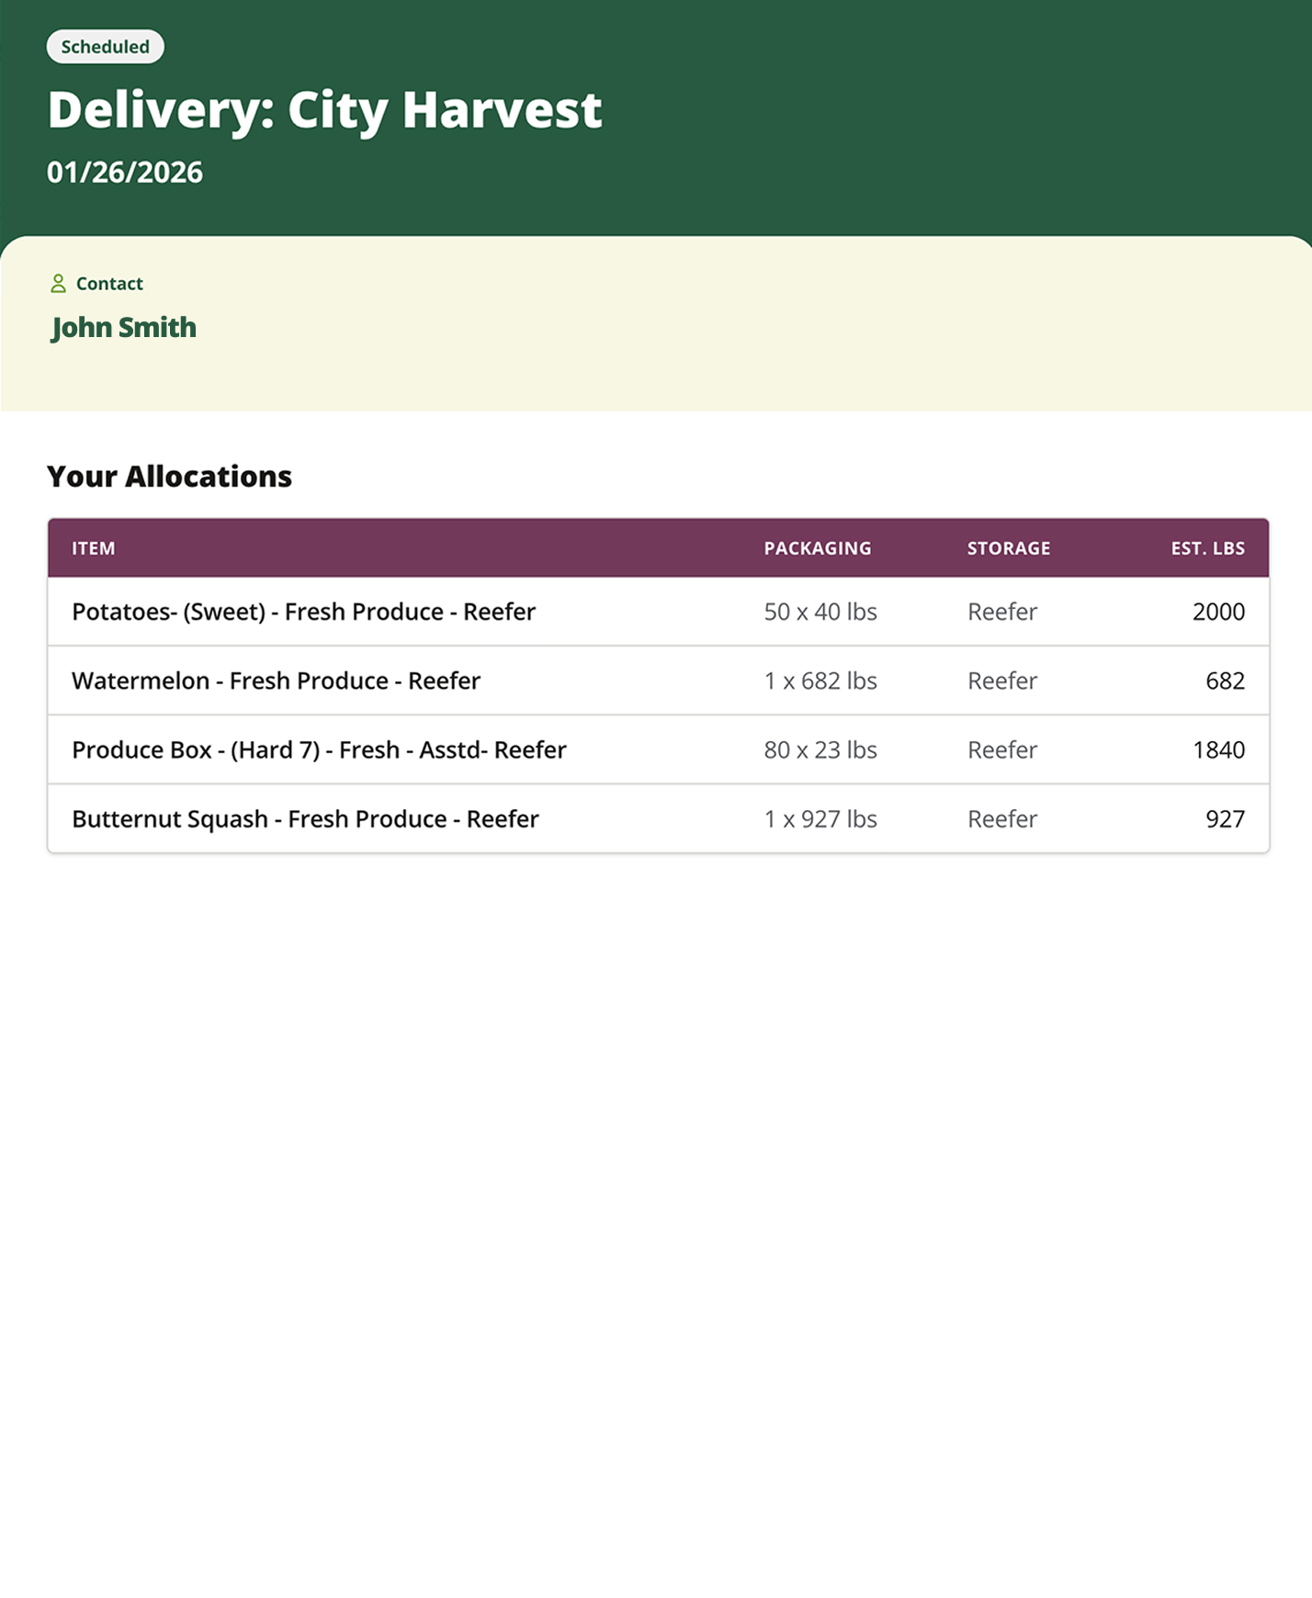This screenshot has width=1312, height=1598.
Task: Select the Sweet Potatoes allocation row
Action: click(303, 612)
